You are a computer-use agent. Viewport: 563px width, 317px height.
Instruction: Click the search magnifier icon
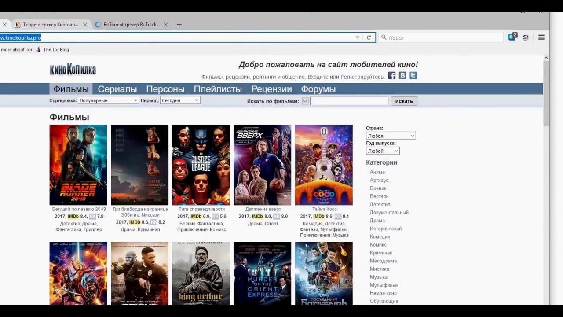click(384, 37)
